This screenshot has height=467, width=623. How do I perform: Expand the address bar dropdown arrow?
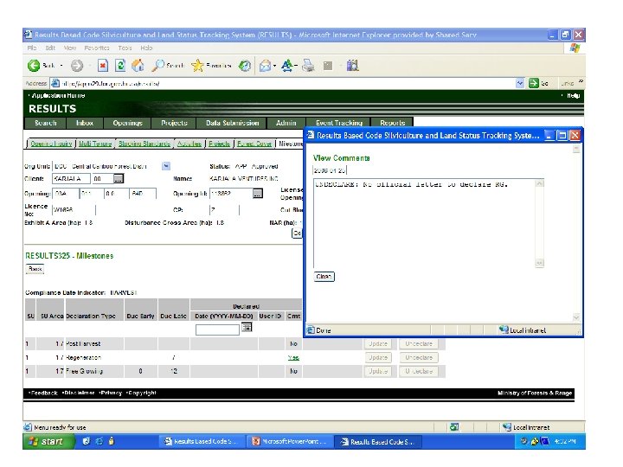[x=520, y=83]
